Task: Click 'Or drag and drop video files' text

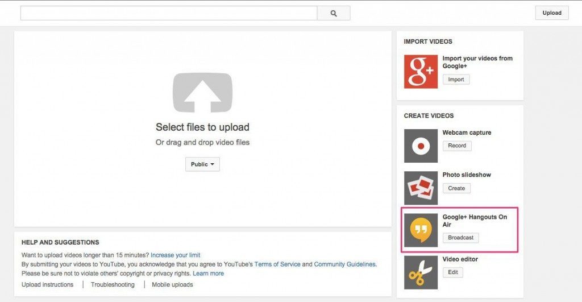Action: [x=203, y=142]
